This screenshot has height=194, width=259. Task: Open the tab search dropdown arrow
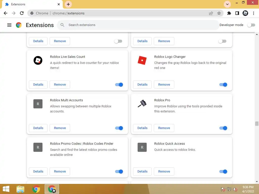click(227, 4)
